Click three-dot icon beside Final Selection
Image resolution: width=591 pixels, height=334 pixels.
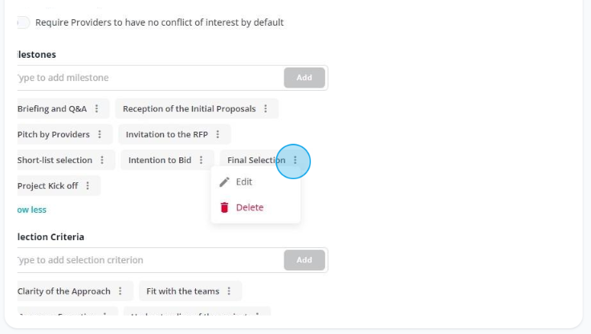(295, 160)
